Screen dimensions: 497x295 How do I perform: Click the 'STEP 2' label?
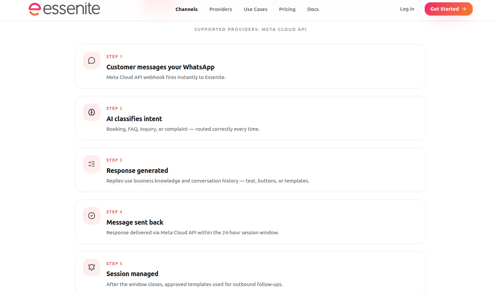tap(114, 109)
